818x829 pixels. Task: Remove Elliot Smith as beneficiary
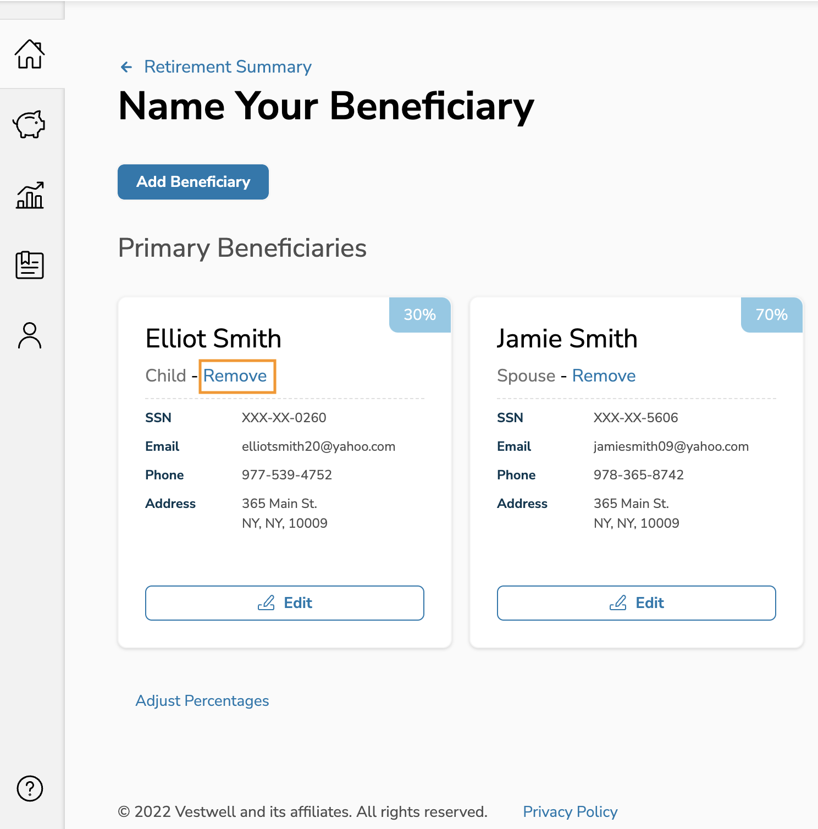pyautogui.click(x=236, y=375)
